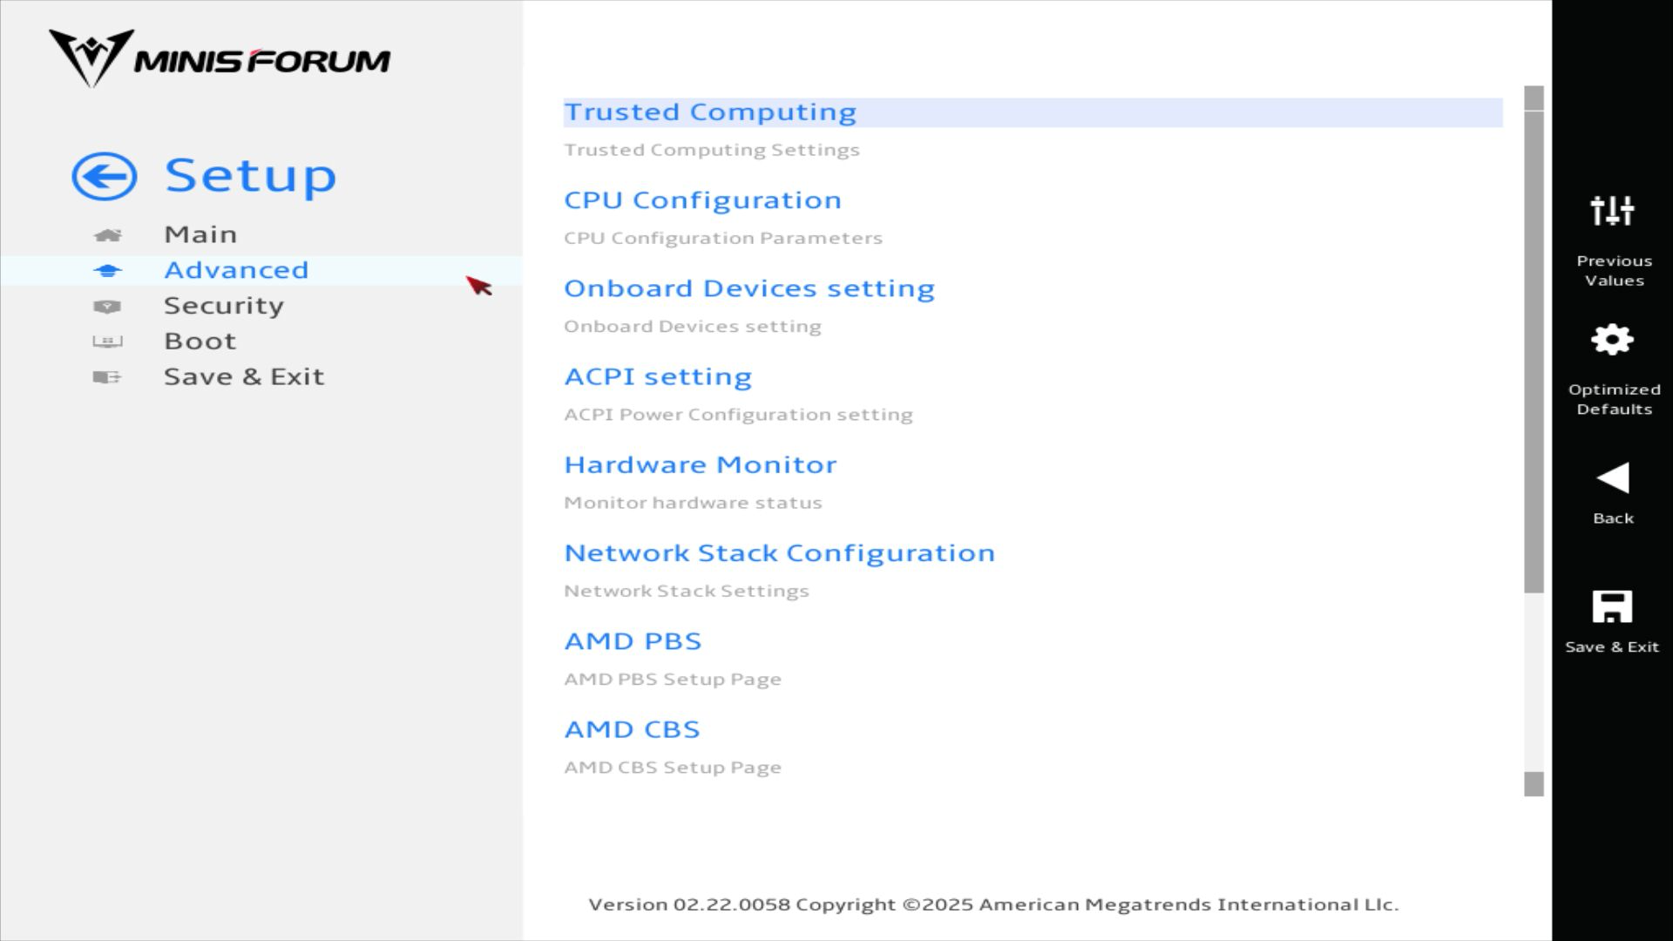Open Trusted Computing settings
The height and width of the screenshot is (941, 1673).
[710, 112]
